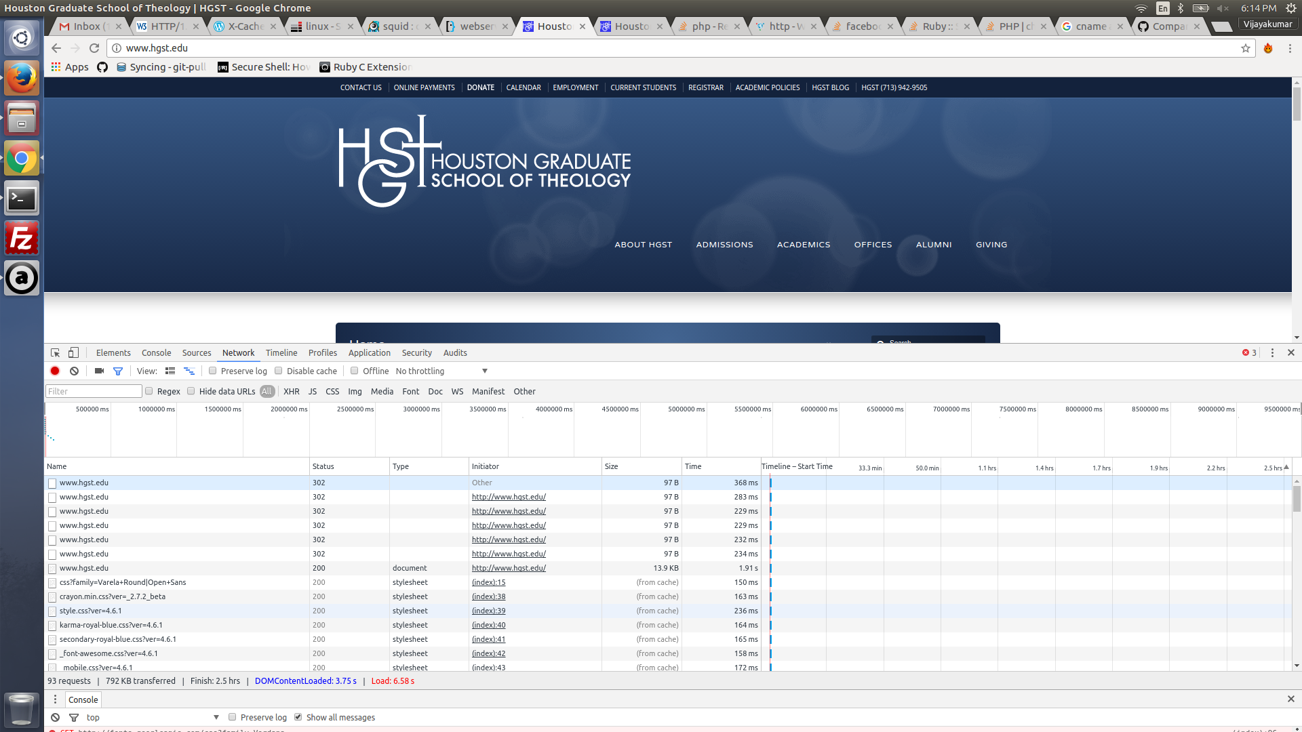
Task: Check the Offline checkbox
Action: 354,371
